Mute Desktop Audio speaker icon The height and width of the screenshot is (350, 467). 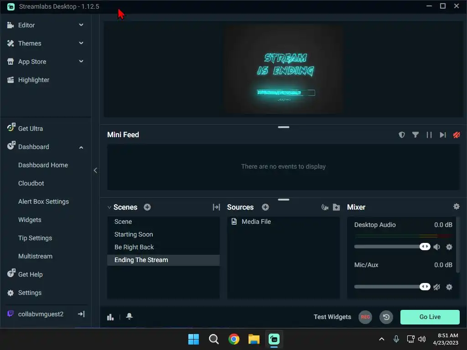[x=436, y=247]
